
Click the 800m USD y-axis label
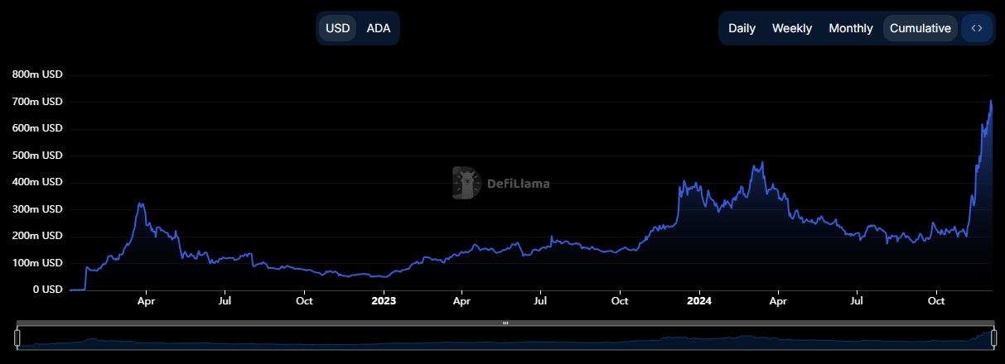tap(37, 74)
